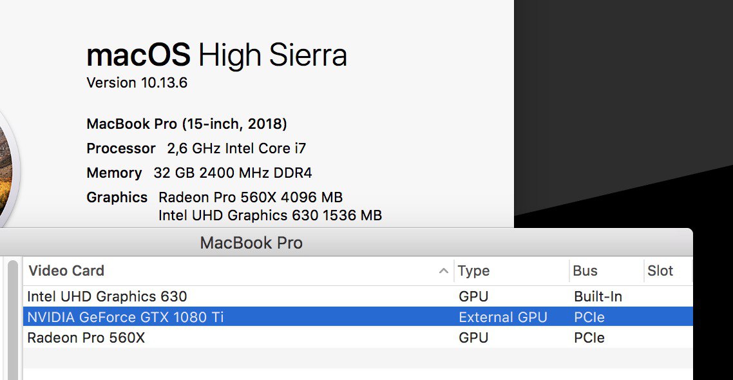Image resolution: width=733 pixels, height=380 pixels.
Task: Click the MacBook Pro (15-inch, 2018) model text
Action: click(x=187, y=124)
